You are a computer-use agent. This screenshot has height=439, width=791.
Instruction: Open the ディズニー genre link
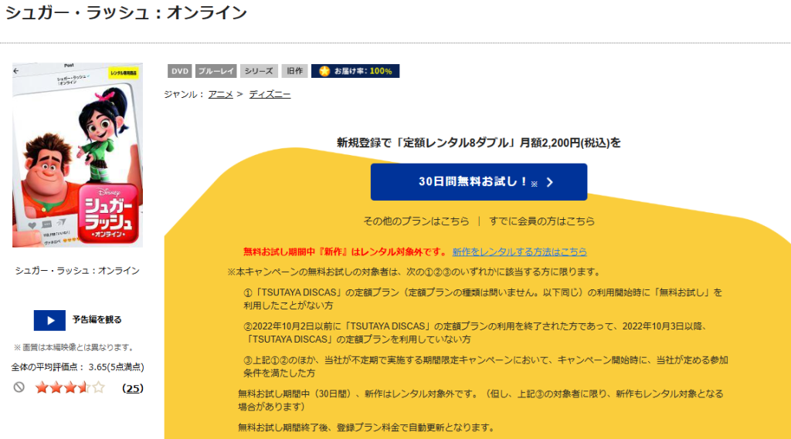pyautogui.click(x=270, y=94)
